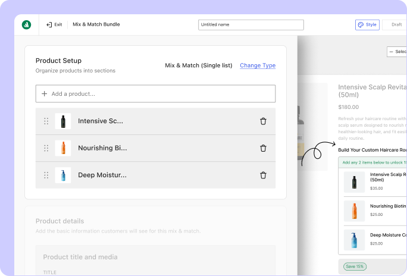This screenshot has width=407, height=276.
Task: Click the Nourishing Biotin item in preview
Action: coord(389,206)
